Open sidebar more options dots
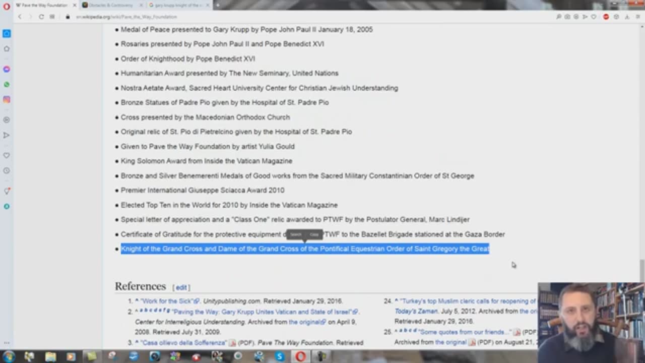Viewport: 645px width, 363px height. 7,343
